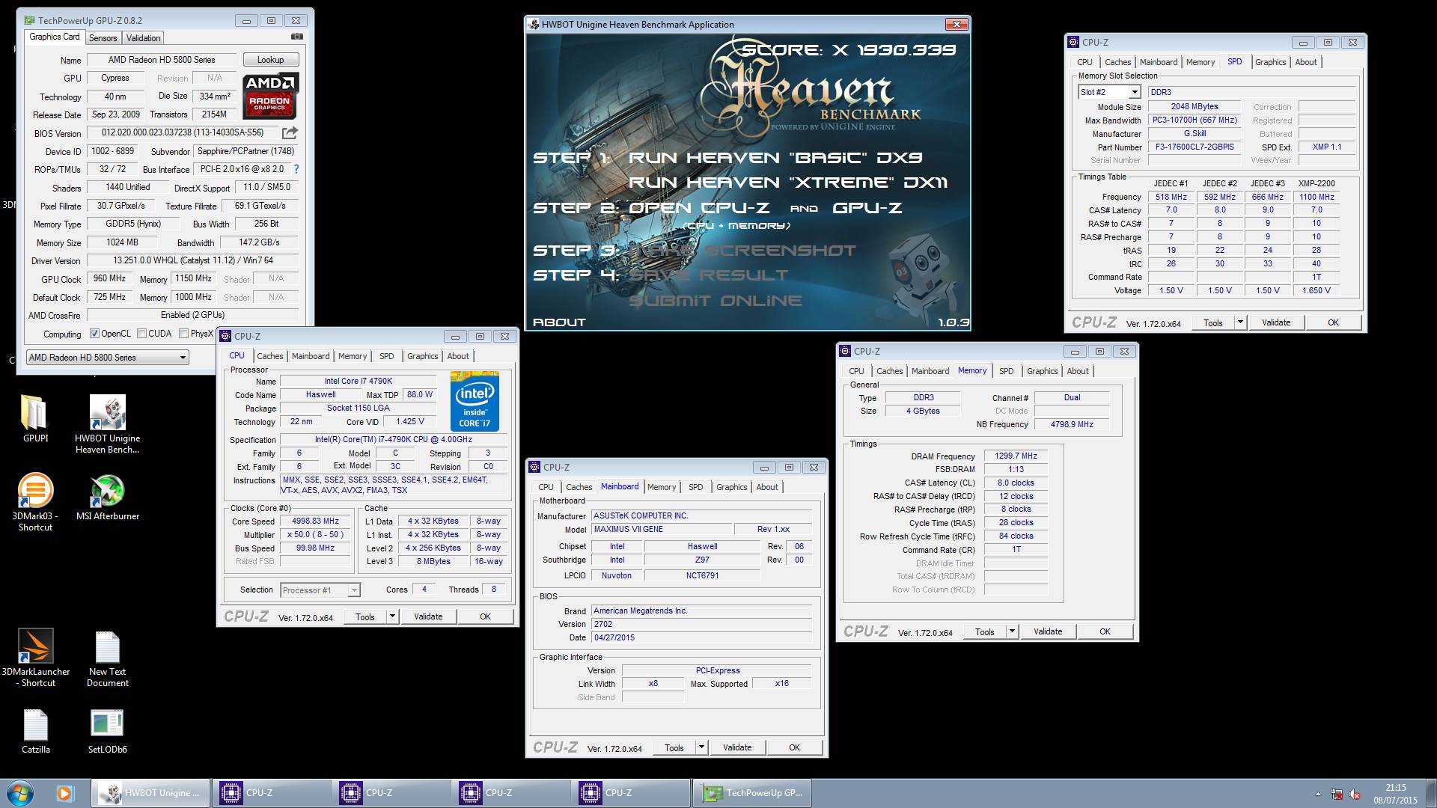Viewport: 1437px width, 808px height.
Task: Launch 3DMark03 shortcut icon
Action: coord(35,491)
